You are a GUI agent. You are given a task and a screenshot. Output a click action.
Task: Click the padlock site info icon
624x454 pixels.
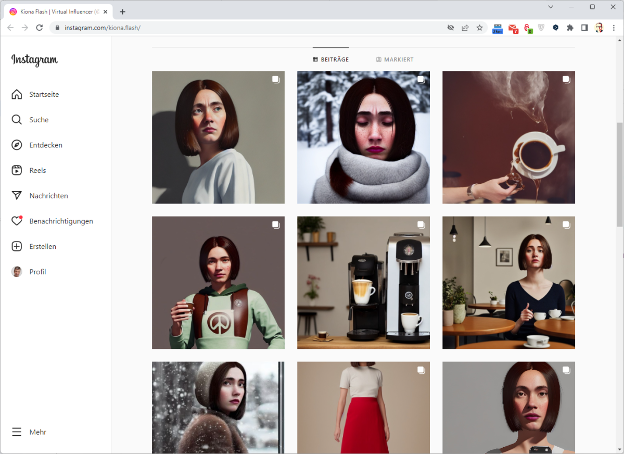tap(57, 28)
